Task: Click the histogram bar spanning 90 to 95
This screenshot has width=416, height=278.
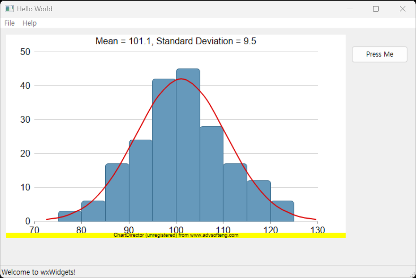Action: pyautogui.click(x=141, y=181)
